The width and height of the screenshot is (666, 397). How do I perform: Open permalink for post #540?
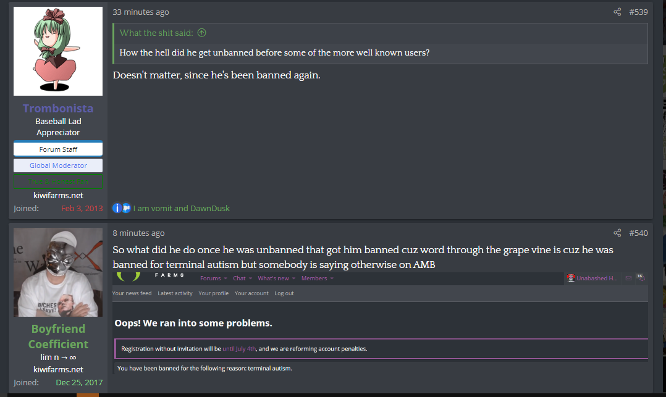coord(638,233)
